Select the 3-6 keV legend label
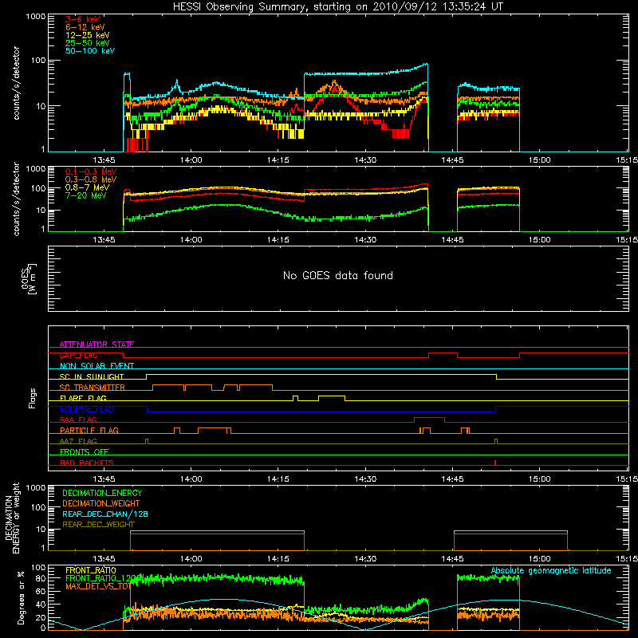638x638 pixels. point(82,19)
